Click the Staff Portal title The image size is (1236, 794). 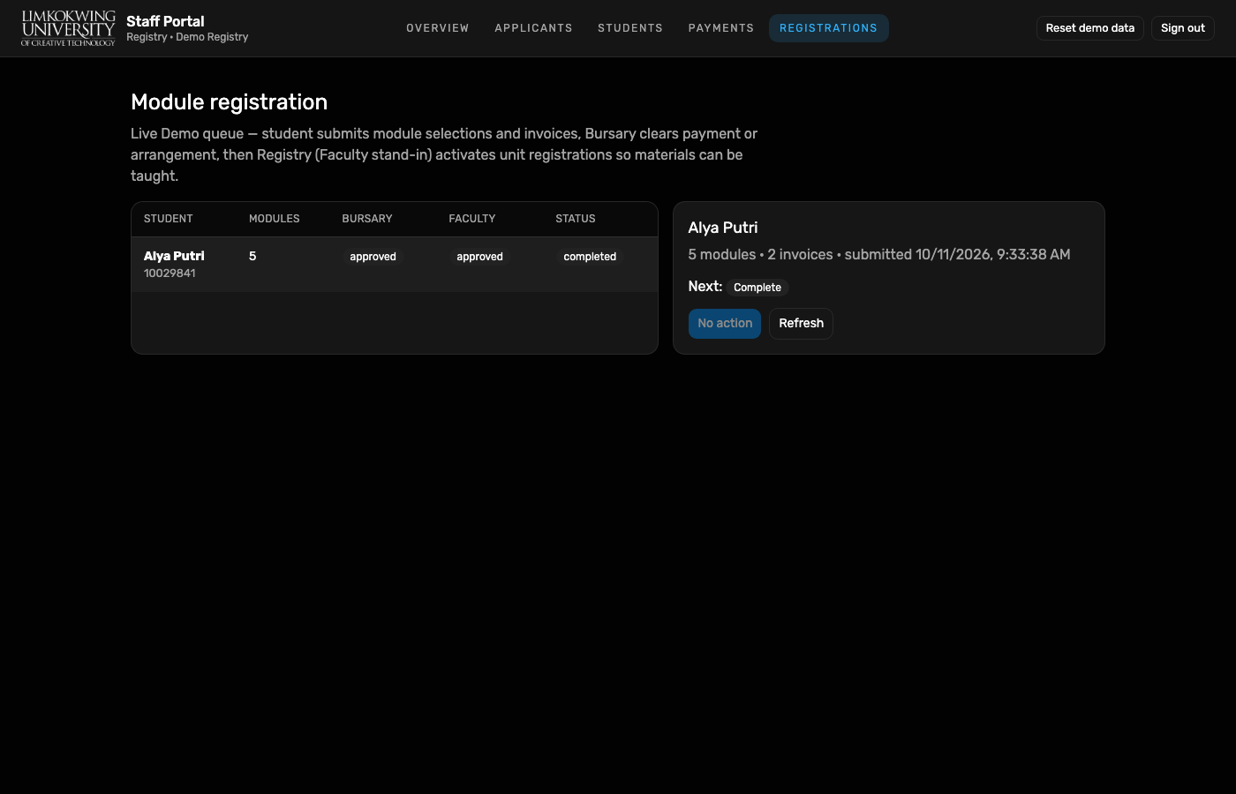(165, 21)
